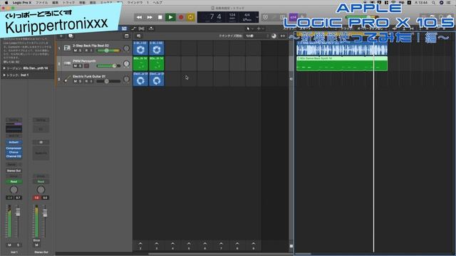The width and height of the screenshot is (456, 256).
Task: Solo the 2-Step Back Flip Beat 02 track
Action: 81,50
